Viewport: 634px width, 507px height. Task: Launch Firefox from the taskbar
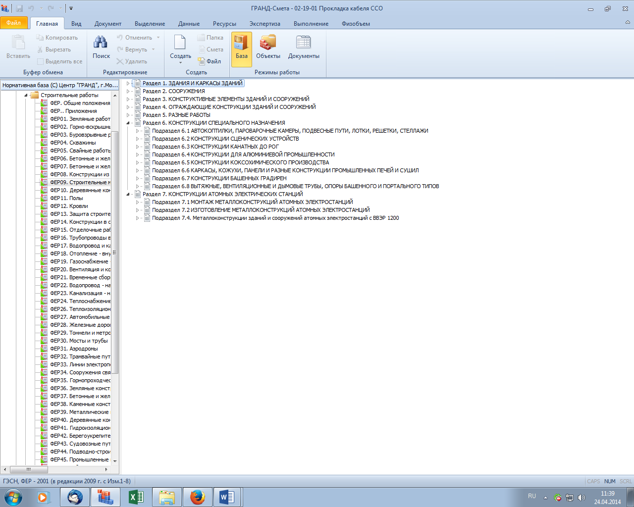197,497
